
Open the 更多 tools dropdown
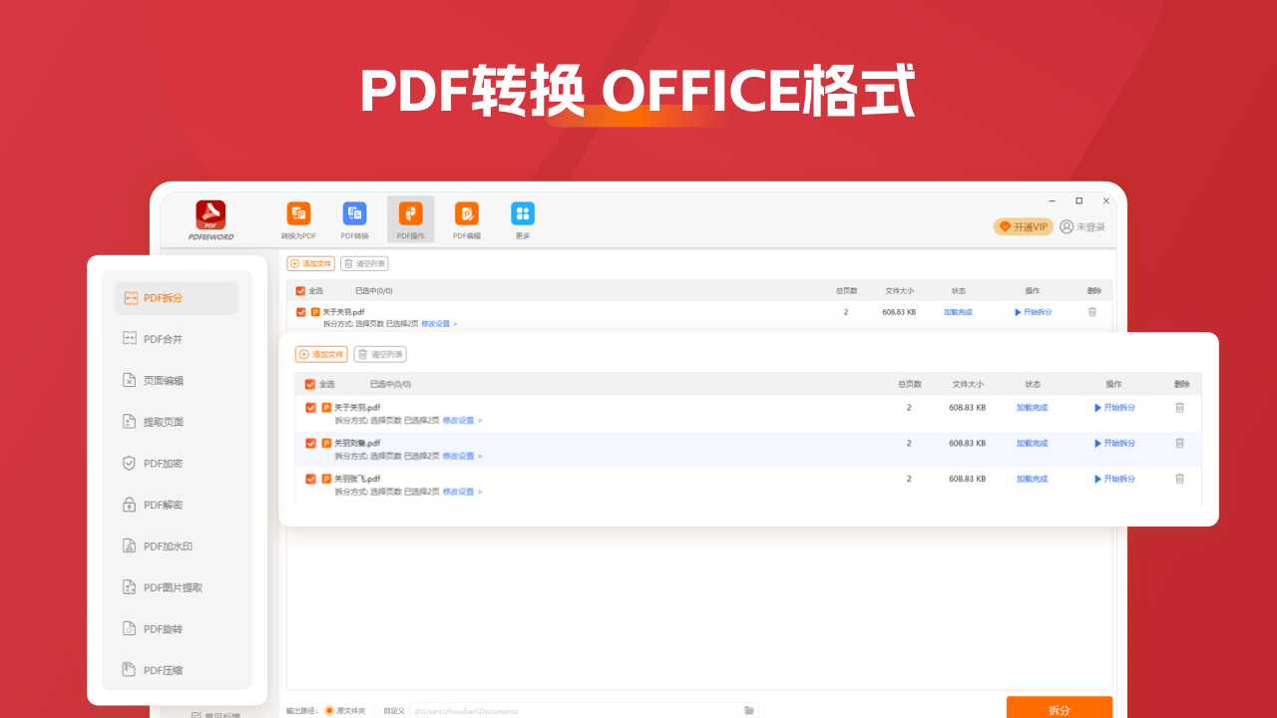coord(522,219)
